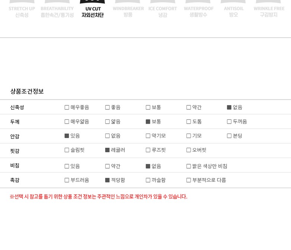Click the 상품조건정보 section heading
The width and height of the screenshot is (291, 250).
(27, 91)
